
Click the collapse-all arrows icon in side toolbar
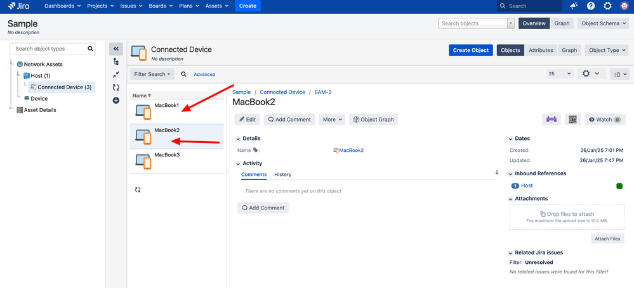(x=116, y=75)
